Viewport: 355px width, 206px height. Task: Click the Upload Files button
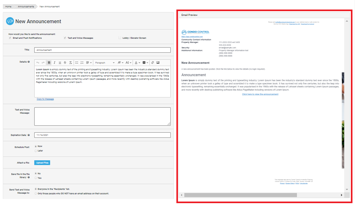tap(42, 163)
